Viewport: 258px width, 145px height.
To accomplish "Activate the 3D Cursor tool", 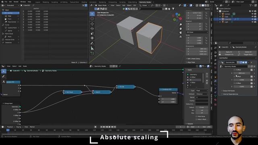I will pyautogui.click(x=92, y=19).
